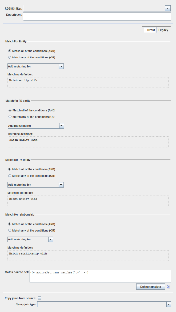Click the help question mark icon
Viewport: 176px width, 312px height.
click(169, 287)
